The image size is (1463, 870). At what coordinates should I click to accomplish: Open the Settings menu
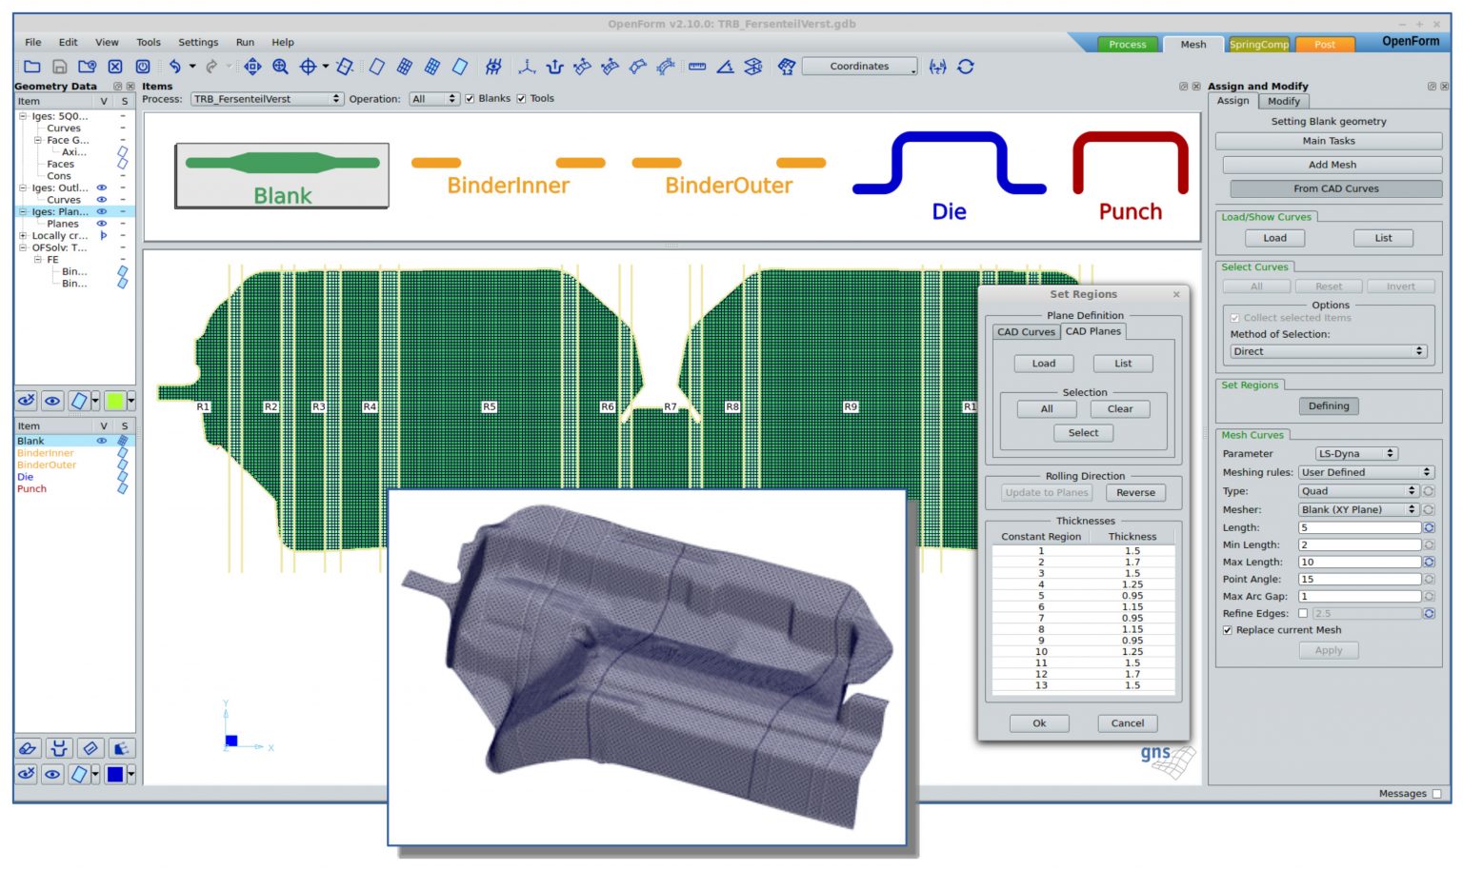tap(198, 42)
